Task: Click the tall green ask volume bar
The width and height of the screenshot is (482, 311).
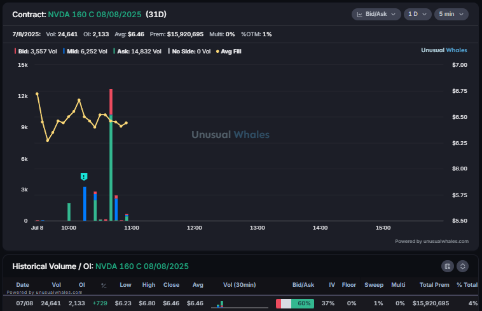Action: tap(111, 167)
